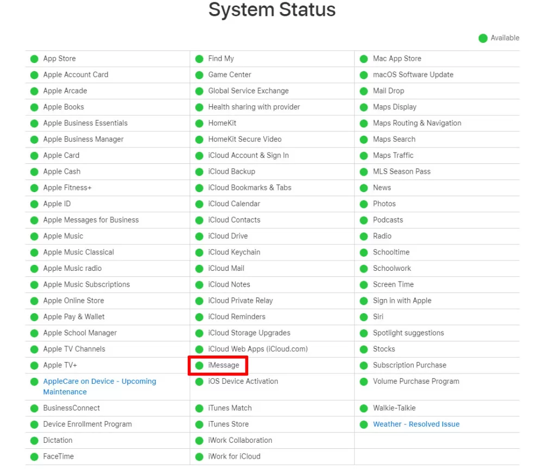The width and height of the screenshot is (556, 470).
Task: Click the Apple ID service label
Action: (56, 204)
